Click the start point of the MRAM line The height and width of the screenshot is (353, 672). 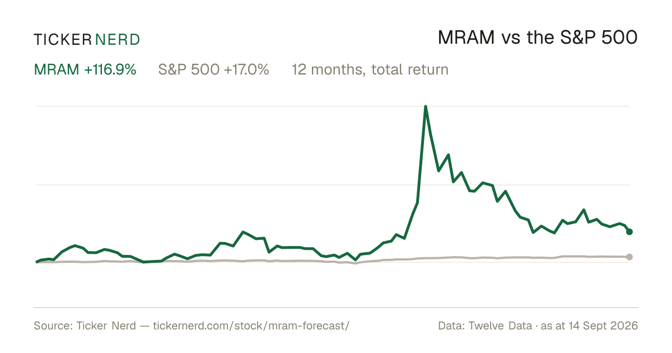(x=36, y=262)
